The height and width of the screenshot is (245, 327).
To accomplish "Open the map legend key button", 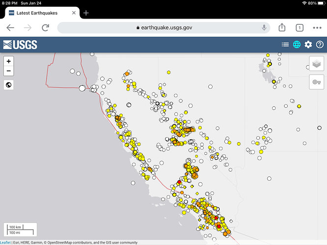I will pos(316,82).
